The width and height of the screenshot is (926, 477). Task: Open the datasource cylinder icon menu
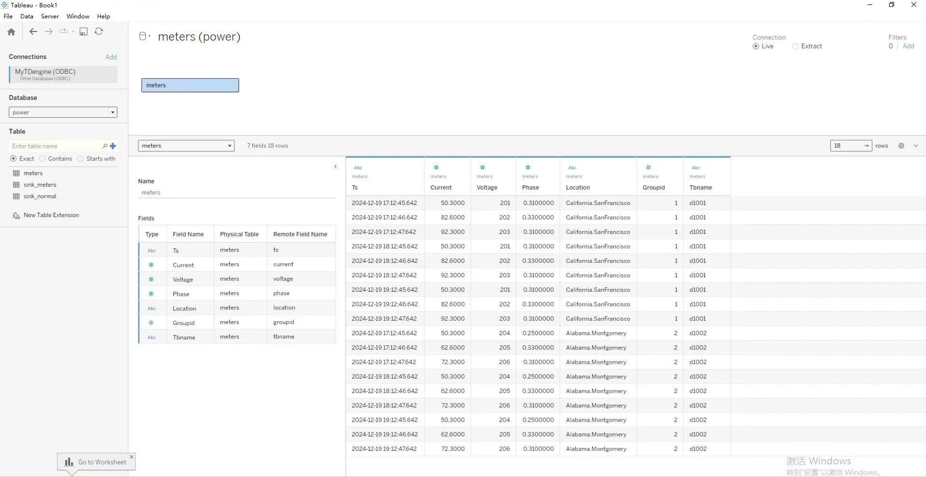point(144,36)
